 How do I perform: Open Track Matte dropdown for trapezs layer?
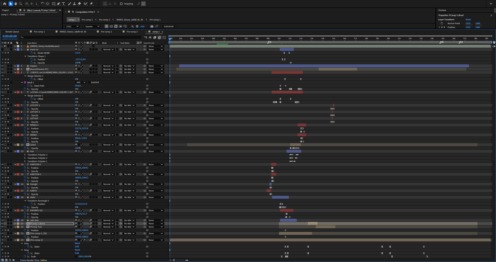pyautogui.click(x=129, y=66)
